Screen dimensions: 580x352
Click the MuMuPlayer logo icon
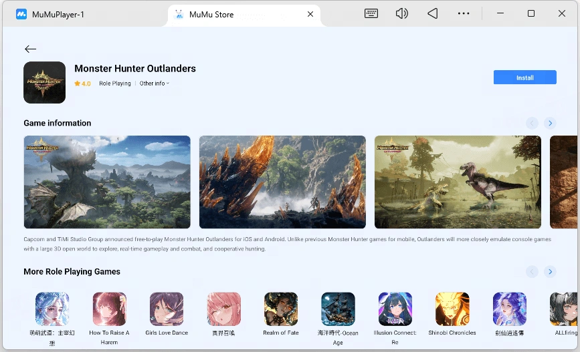pyautogui.click(x=21, y=15)
